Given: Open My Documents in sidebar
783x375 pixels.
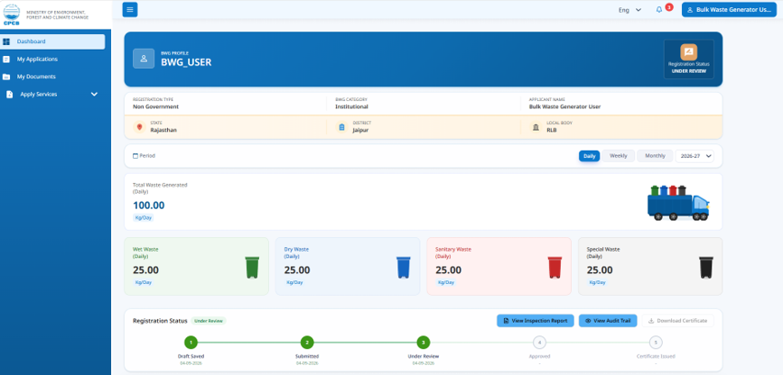Looking at the screenshot, I should [52, 77].
